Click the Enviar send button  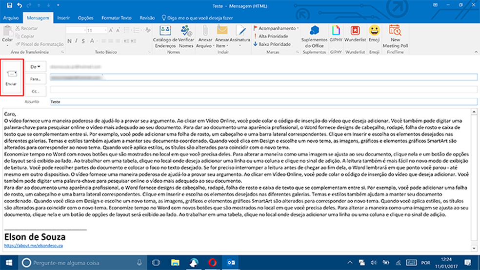coord(11,77)
